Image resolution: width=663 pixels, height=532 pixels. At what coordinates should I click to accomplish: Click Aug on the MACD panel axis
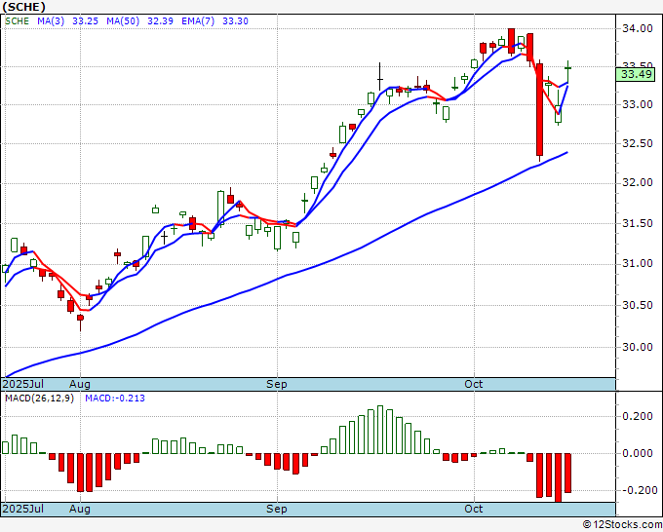point(80,509)
